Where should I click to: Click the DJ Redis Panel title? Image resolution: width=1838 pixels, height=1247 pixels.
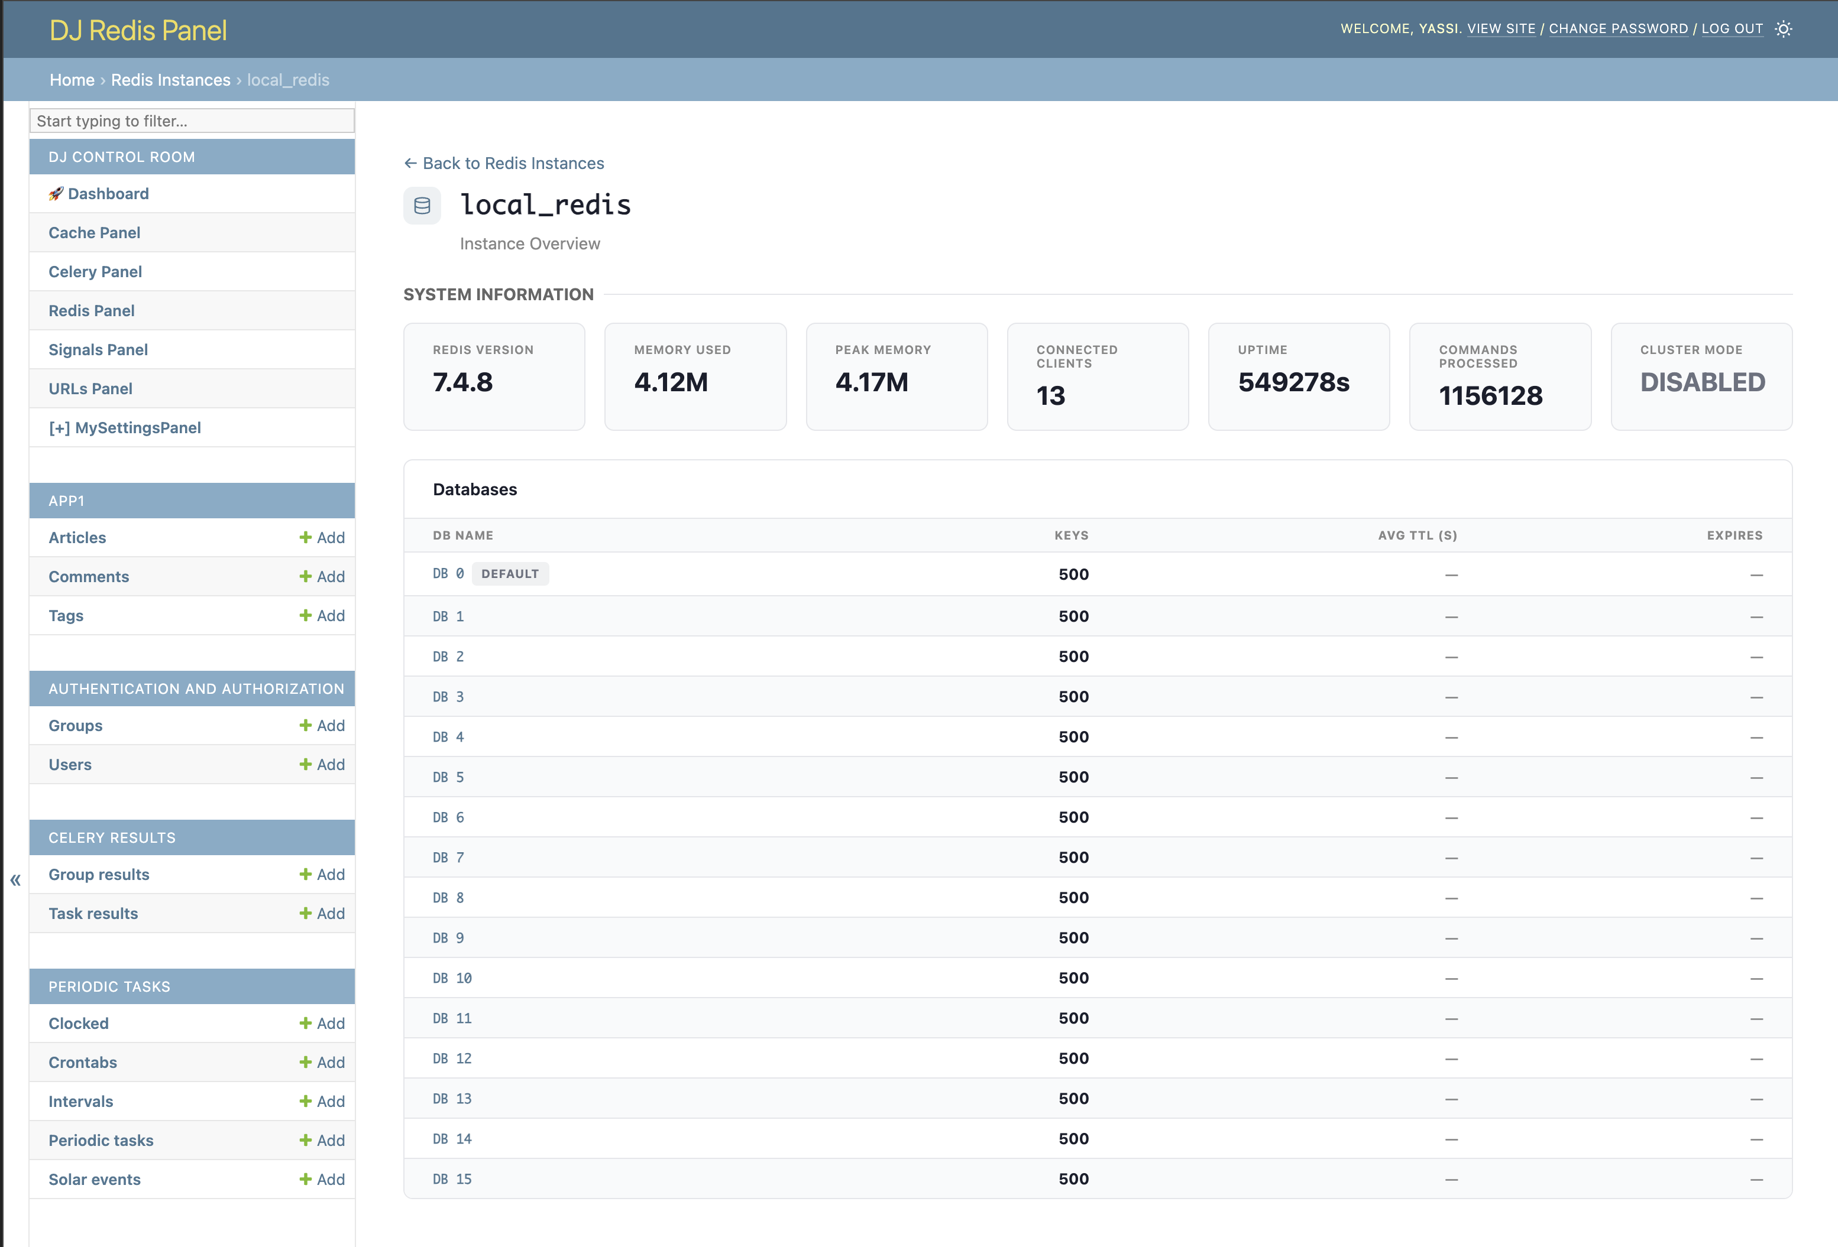pyautogui.click(x=138, y=30)
